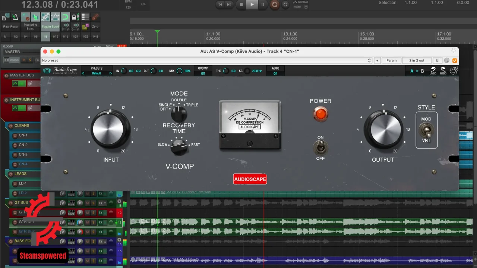Click the AudioScape logo chip icon
The width and height of the screenshot is (477, 268).
47,71
